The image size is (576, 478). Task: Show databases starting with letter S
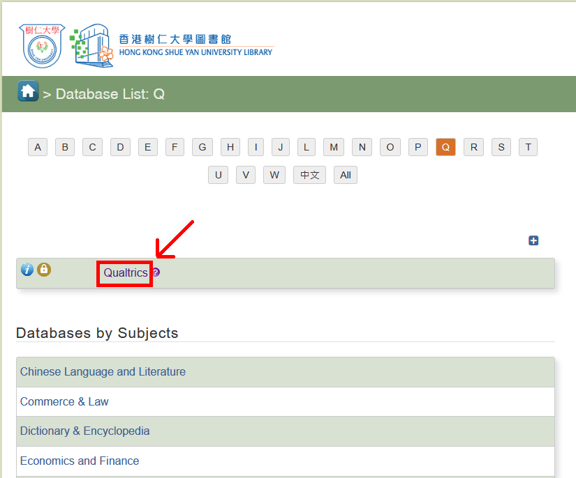point(501,147)
